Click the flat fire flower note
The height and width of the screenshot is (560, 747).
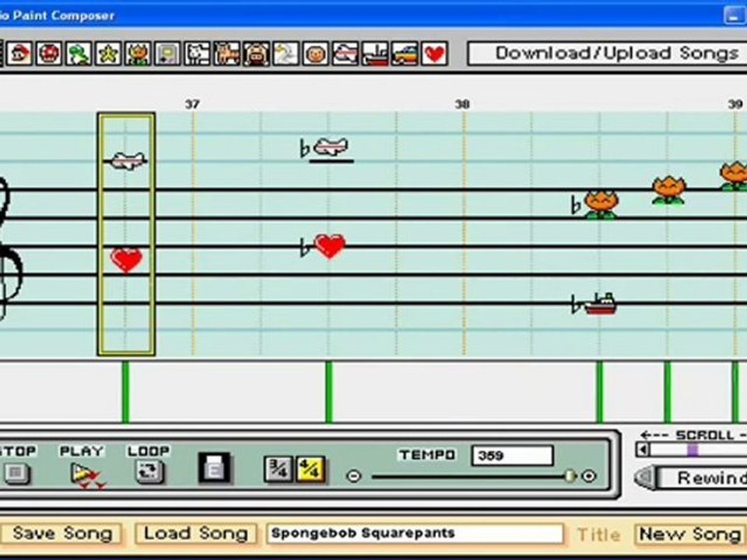tap(601, 205)
